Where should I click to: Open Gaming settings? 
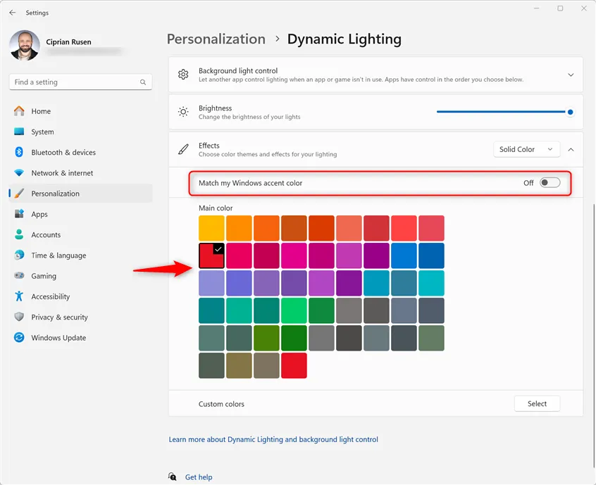click(20, 276)
